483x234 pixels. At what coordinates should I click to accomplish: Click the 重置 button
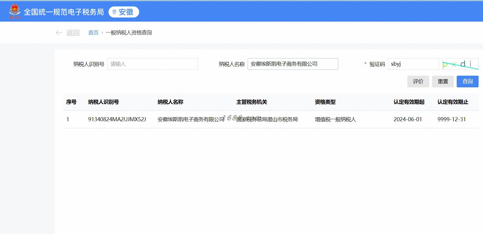(x=443, y=82)
